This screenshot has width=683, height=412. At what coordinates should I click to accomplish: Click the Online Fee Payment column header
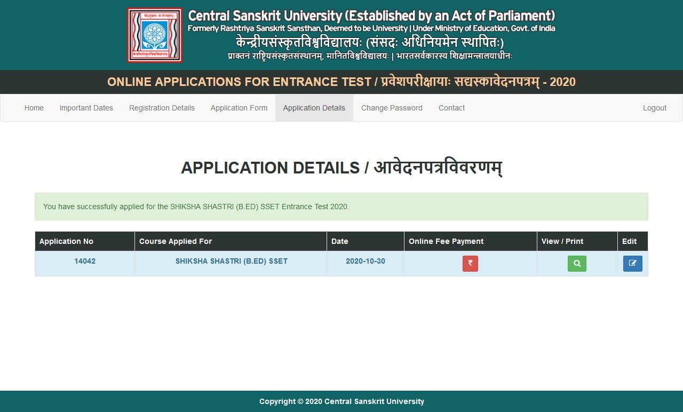click(446, 241)
